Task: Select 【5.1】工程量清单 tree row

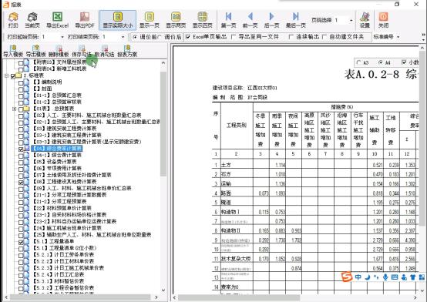Action: (53, 242)
